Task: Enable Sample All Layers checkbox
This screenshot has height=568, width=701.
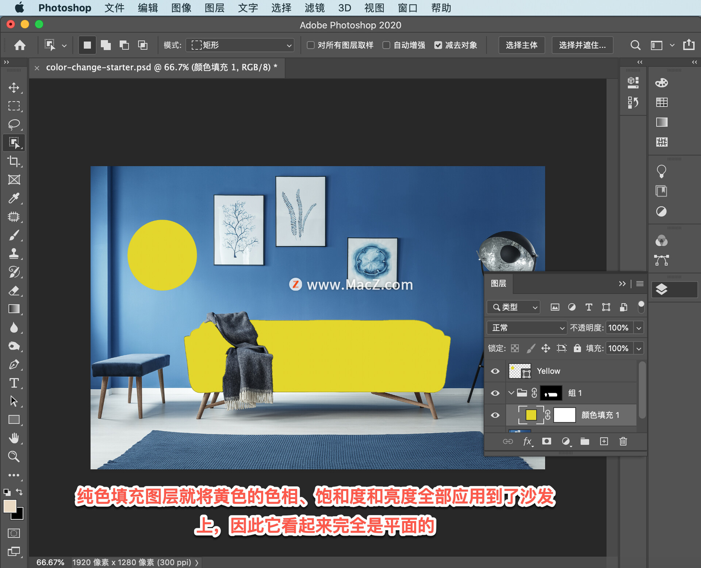Action: (x=311, y=45)
